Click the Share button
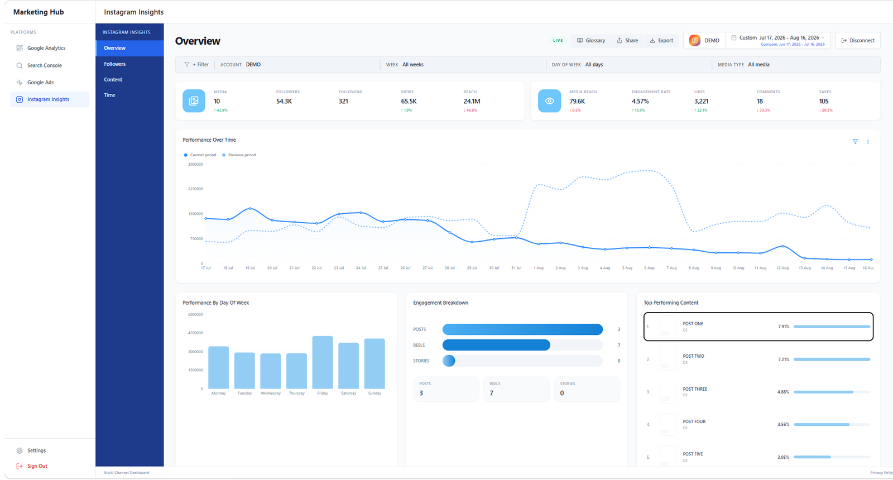893x480 pixels. [627, 40]
